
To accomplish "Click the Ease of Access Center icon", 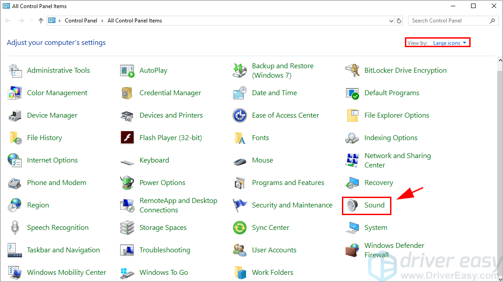I will tap(240, 115).
